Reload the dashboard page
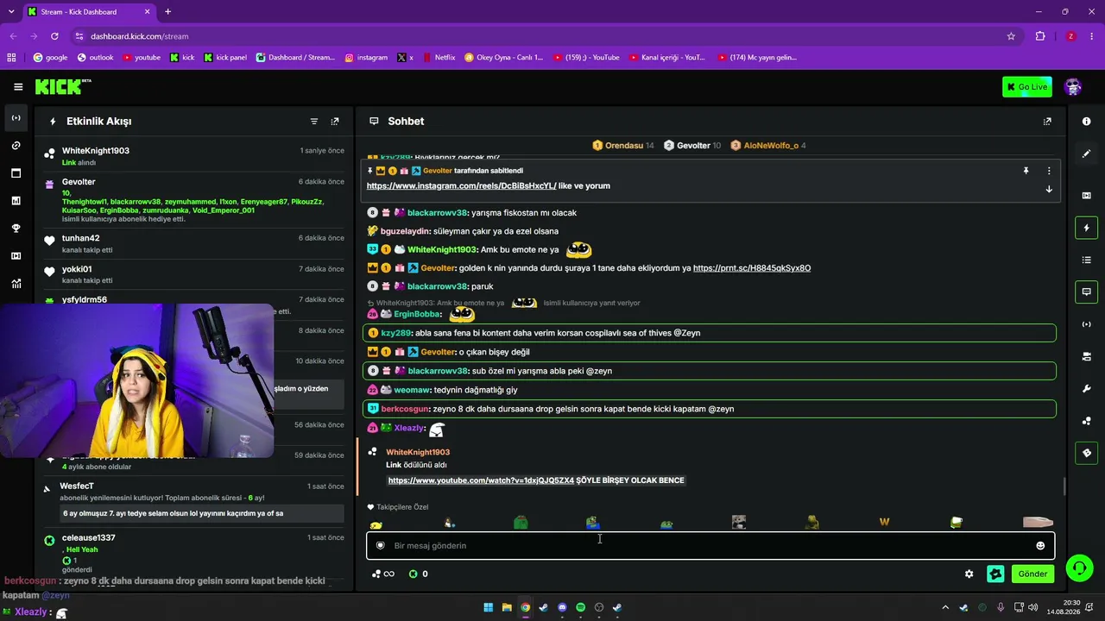The width and height of the screenshot is (1105, 621). click(x=54, y=36)
